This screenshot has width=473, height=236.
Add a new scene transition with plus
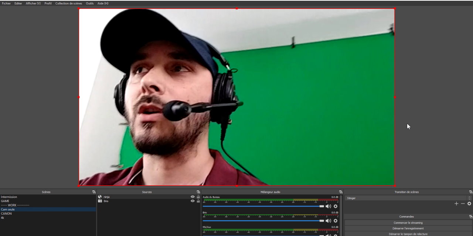pyautogui.click(x=456, y=204)
